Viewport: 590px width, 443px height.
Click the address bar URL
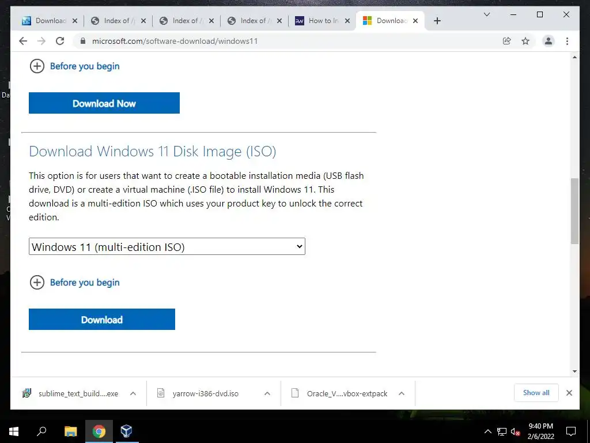point(175,41)
